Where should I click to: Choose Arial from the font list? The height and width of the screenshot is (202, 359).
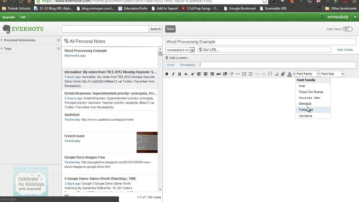click(x=313, y=86)
